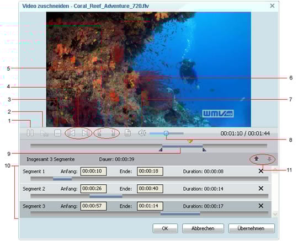The image size is (298, 241).
Task: Edit Segment 1 Anfang time field
Action: click(93, 172)
